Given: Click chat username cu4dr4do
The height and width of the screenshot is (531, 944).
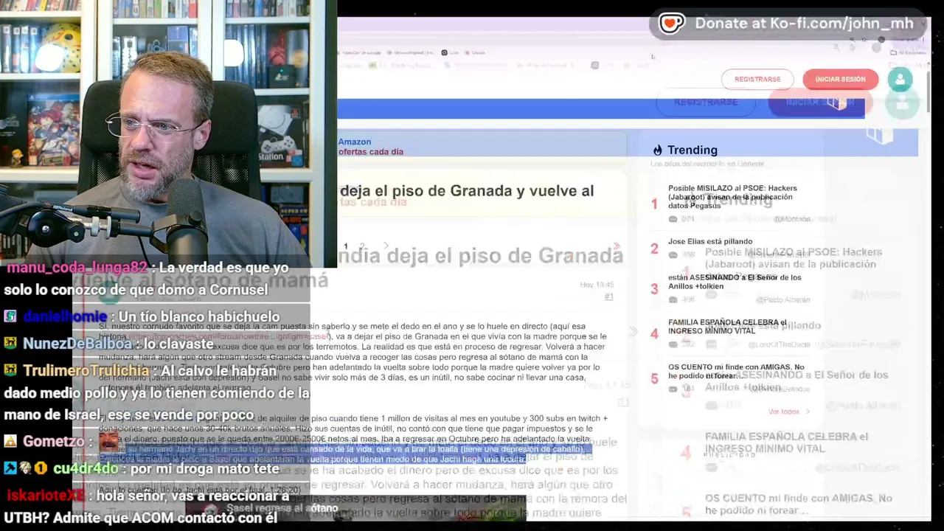Looking at the screenshot, I should [86, 468].
